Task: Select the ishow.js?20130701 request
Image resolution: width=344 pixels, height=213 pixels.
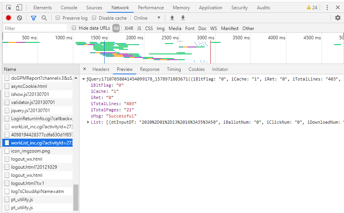Action: (37, 94)
